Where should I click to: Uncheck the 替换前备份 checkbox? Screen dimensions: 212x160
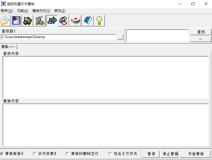click(x=2, y=154)
